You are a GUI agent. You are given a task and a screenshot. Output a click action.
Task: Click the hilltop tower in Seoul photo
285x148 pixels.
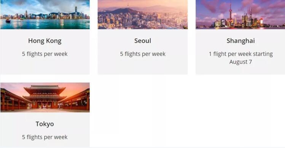128,6
